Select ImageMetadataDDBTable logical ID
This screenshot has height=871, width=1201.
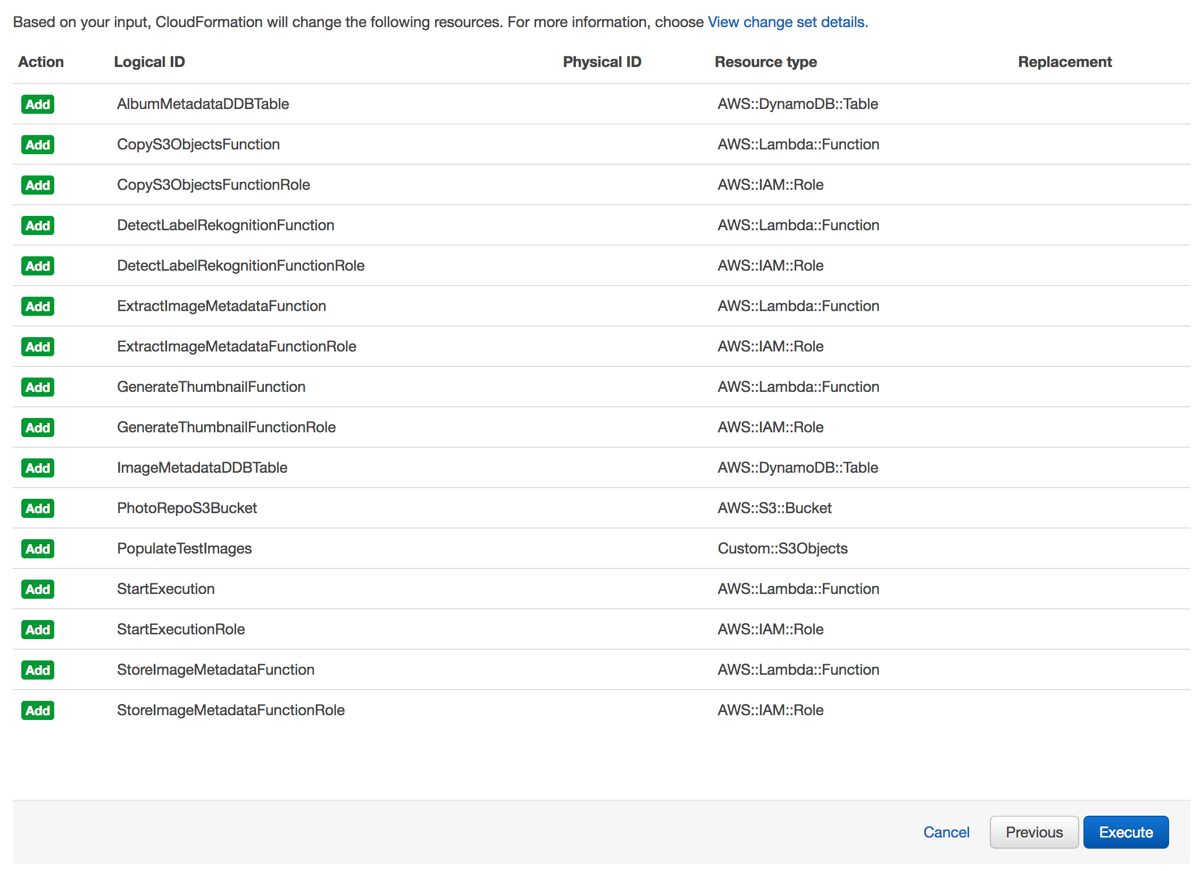pyautogui.click(x=202, y=467)
